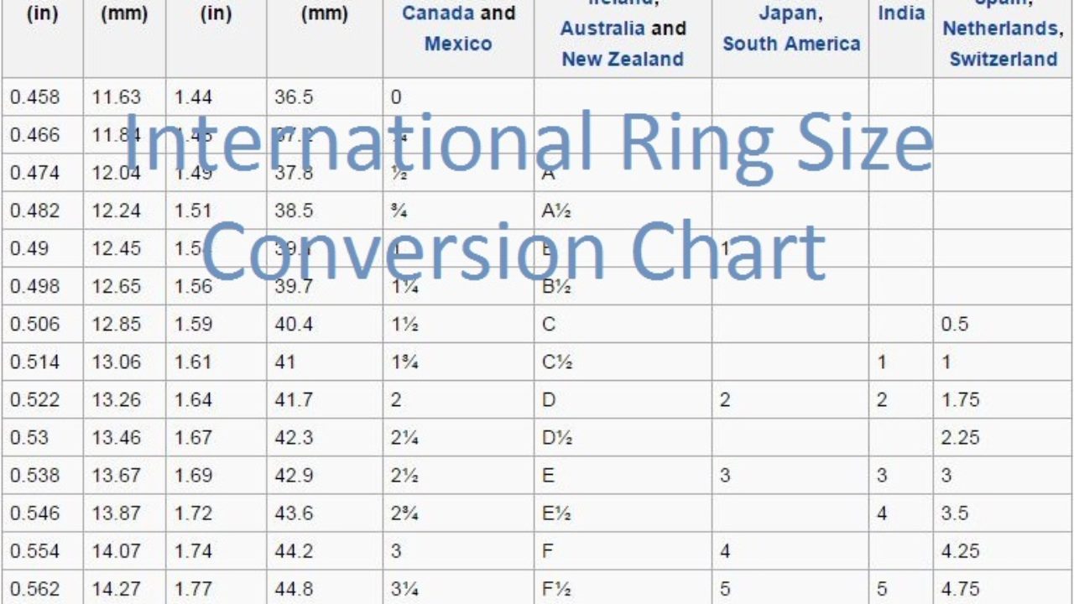This screenshot has width=1074, height=604.
Task: Click the 0.562 diameter cell
Action: pyautogui.click(x=43, y=587)
